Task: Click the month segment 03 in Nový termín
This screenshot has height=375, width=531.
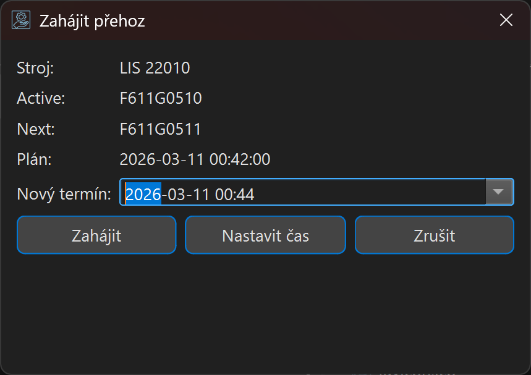Action: click(176, 195)
